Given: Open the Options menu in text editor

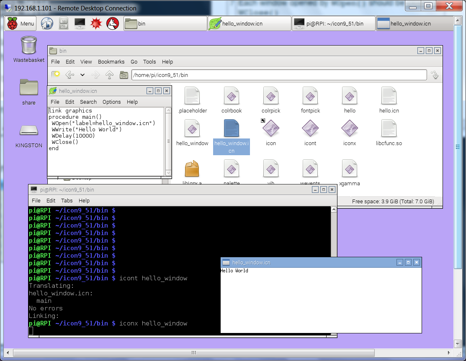Looking at the screenshot, I should pyautogui.click(x=111, y=102).
